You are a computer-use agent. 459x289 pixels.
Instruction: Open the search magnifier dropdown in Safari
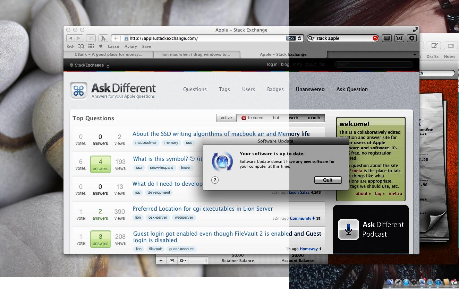tap(311, 38)
